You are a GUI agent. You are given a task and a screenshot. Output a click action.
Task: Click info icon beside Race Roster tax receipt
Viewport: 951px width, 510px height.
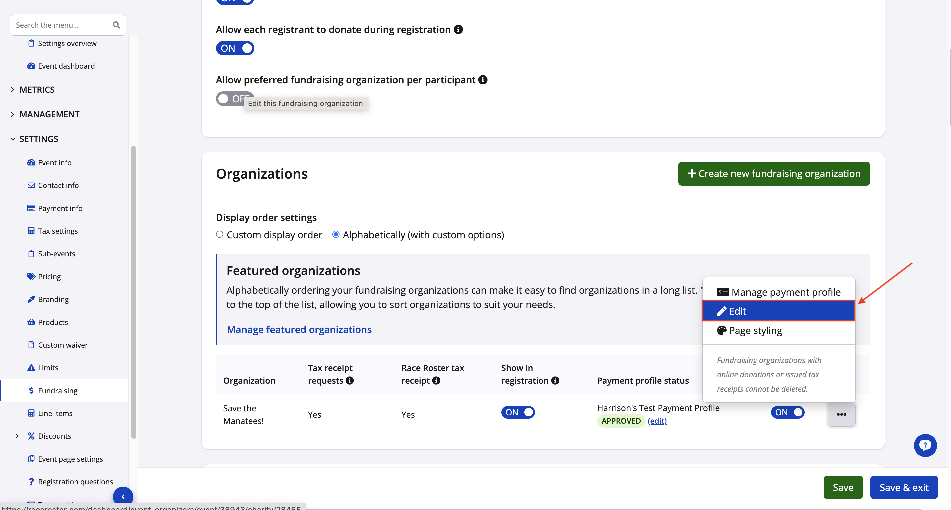coord(436,380)
